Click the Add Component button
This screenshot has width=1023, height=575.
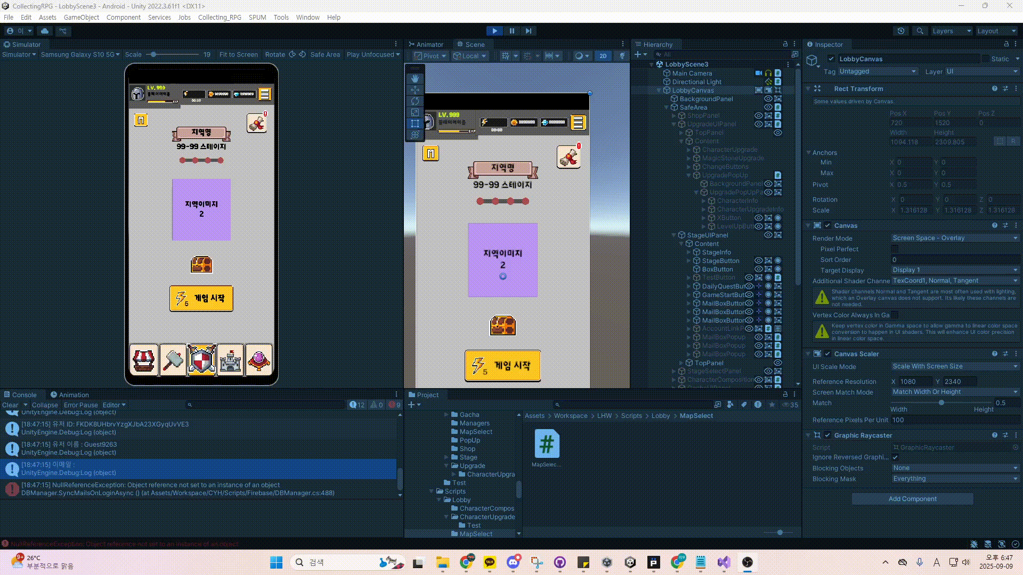[x=912, y=499]
